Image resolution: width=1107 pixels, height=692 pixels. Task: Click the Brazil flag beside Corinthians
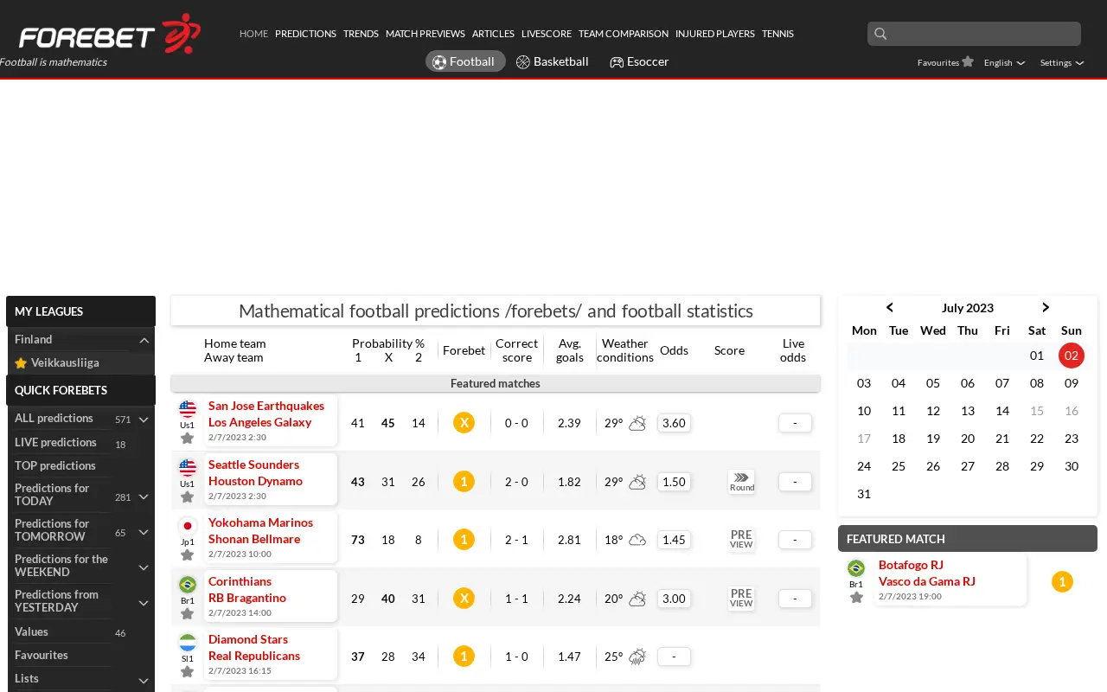coord(188,585)
